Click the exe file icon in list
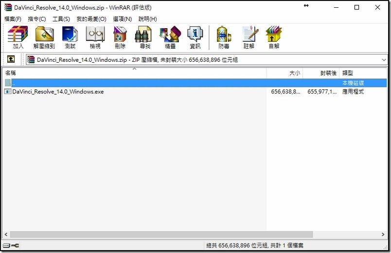 [8, 92]
